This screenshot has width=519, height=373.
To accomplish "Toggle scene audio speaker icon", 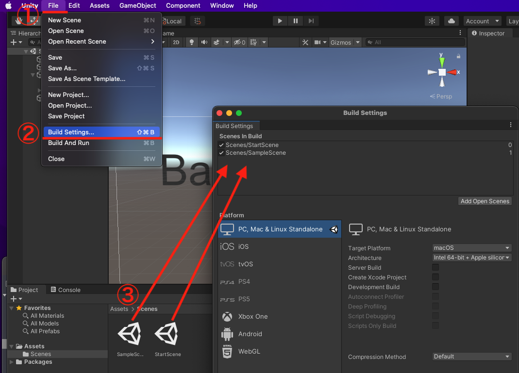I will [204, 42].
